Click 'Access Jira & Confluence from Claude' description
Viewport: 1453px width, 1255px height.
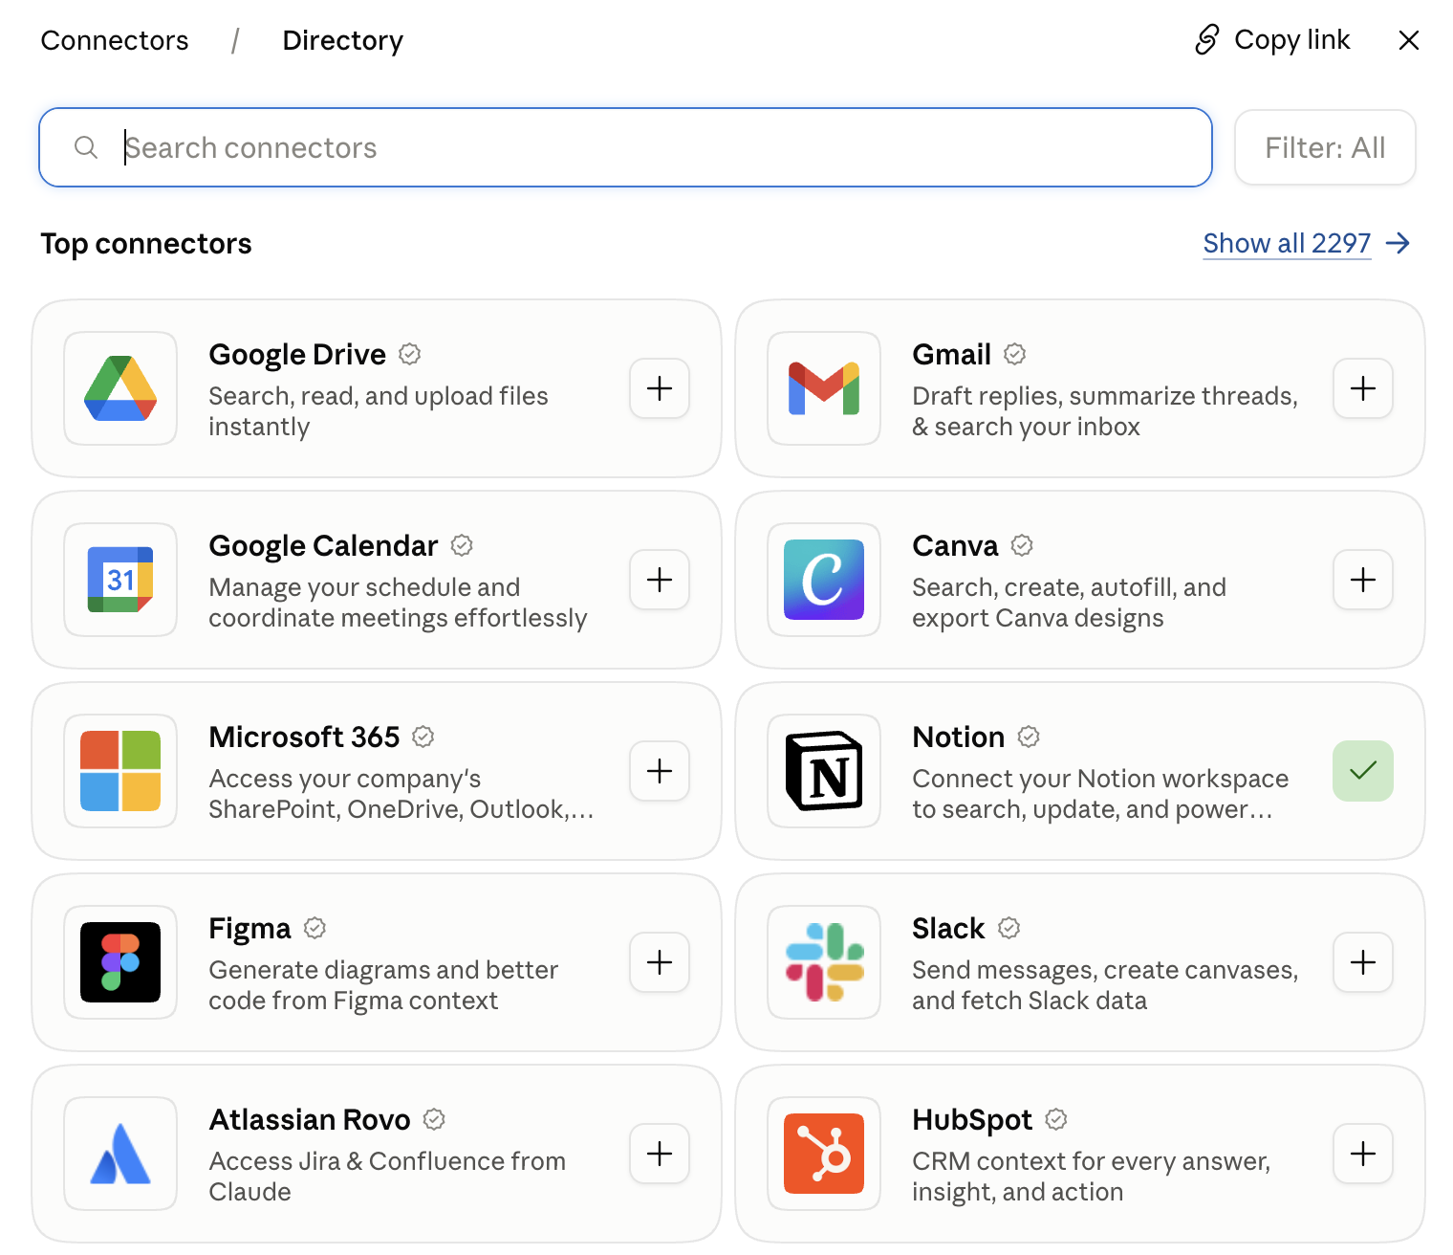387,1177
